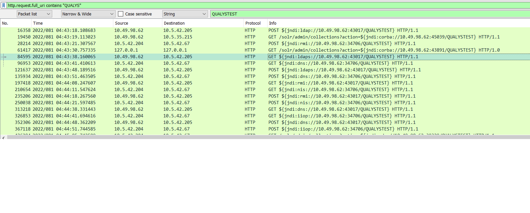Sort by the Destination column header

[203, 23]
